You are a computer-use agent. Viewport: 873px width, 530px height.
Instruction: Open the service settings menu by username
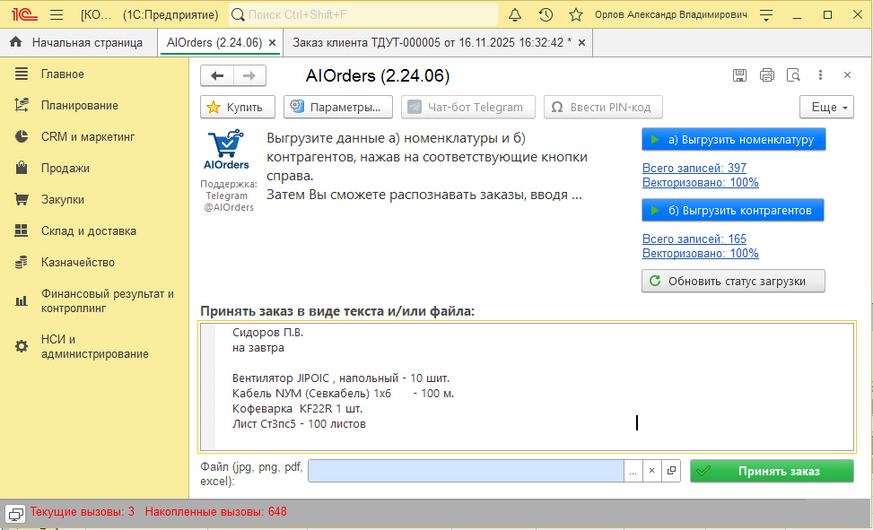tap(766, 15)
